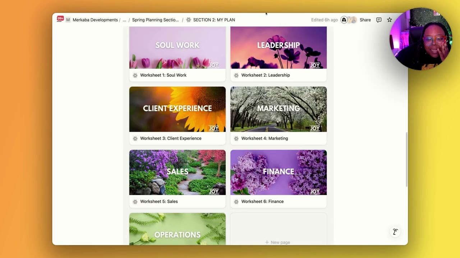Open the Client Experience sunflower thumbnail
Screen dimensions: 460x258
pos(178,109)
